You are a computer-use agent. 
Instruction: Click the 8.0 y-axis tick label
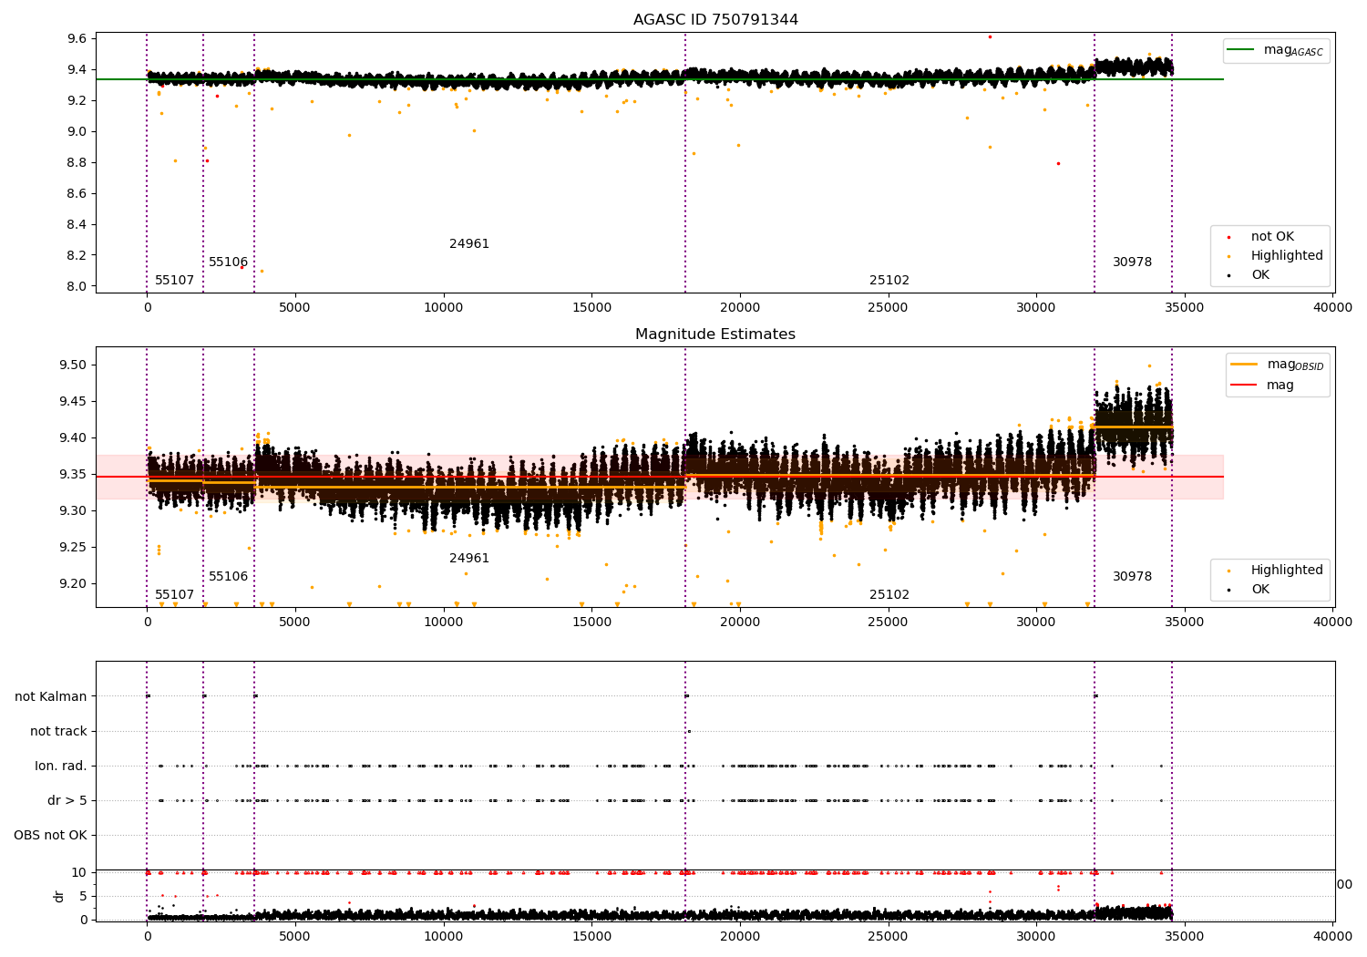[x=77, y=286]
